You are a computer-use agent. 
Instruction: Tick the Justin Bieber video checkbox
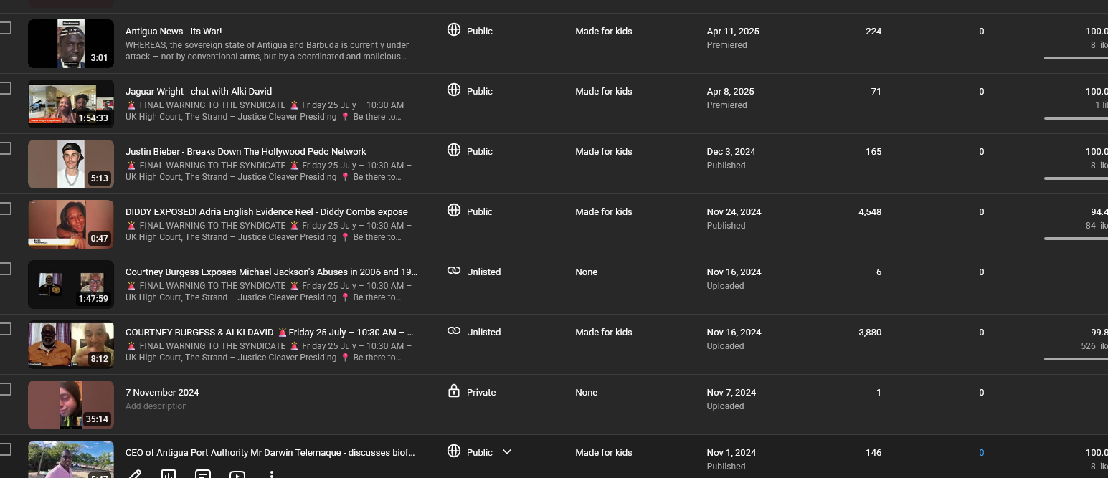coord(6,148)
